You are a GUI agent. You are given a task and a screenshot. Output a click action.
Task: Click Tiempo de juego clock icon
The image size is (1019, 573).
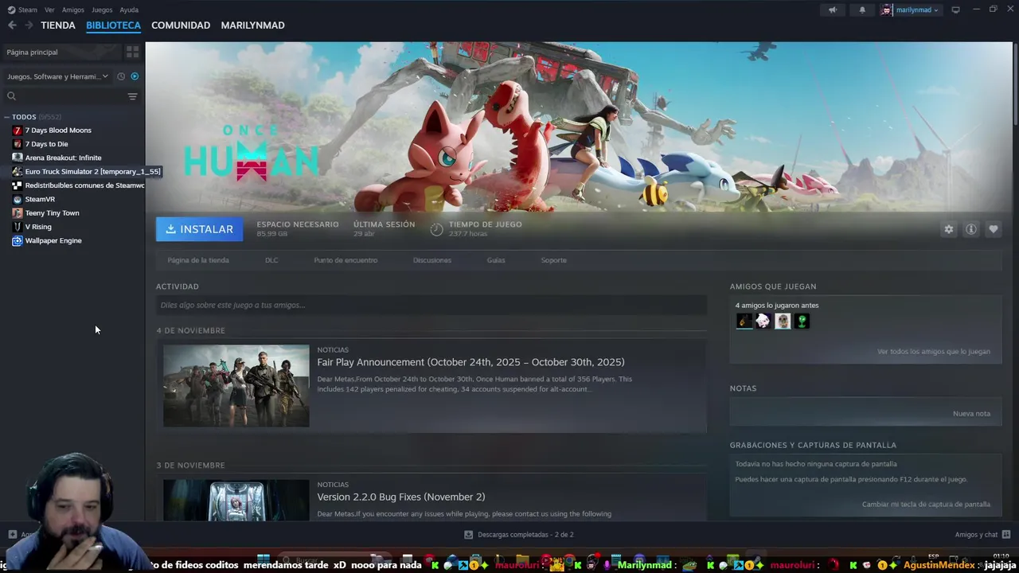[x=436, y=229]
